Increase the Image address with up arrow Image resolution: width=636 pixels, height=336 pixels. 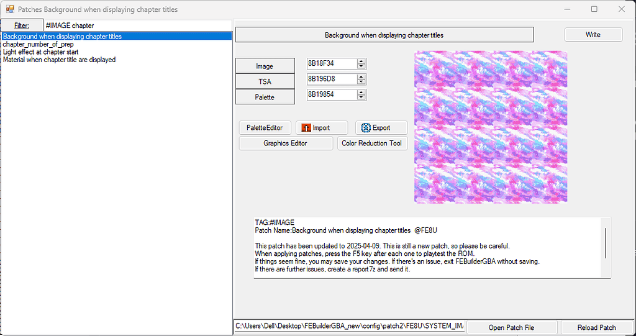point(361,61)
